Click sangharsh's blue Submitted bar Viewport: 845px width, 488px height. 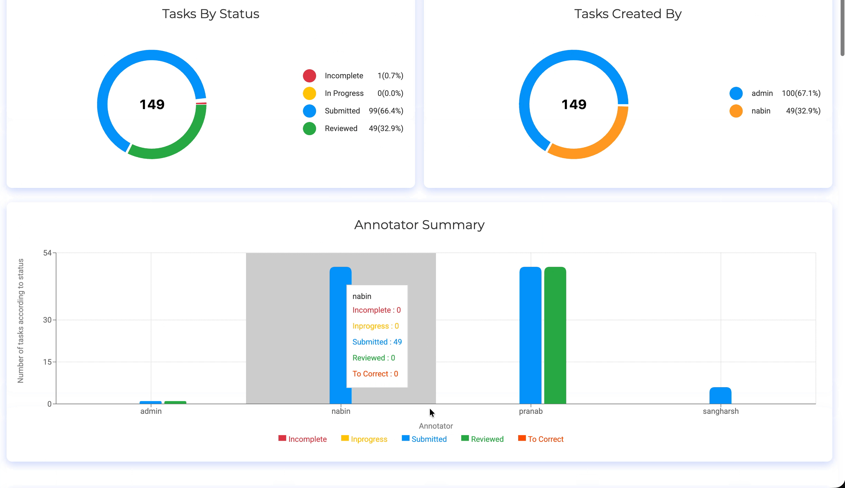[720, 396]
